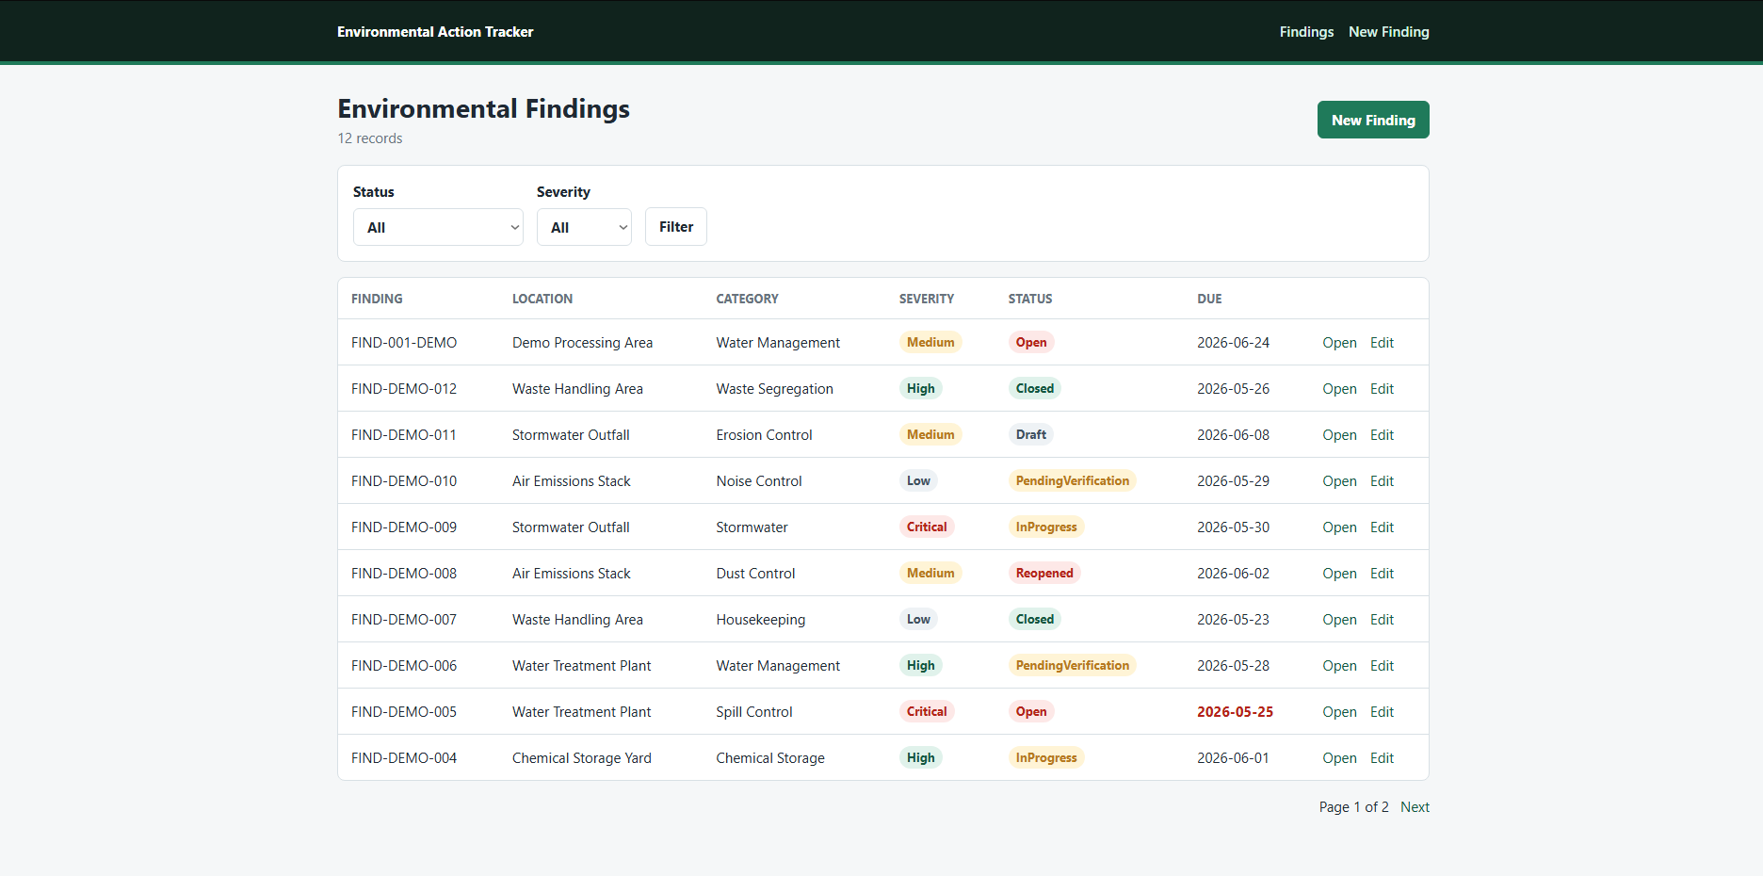Screen dimensions: 1763x876
Task: Open finding FIND-DEMO-006
Action: (1339, 666)
